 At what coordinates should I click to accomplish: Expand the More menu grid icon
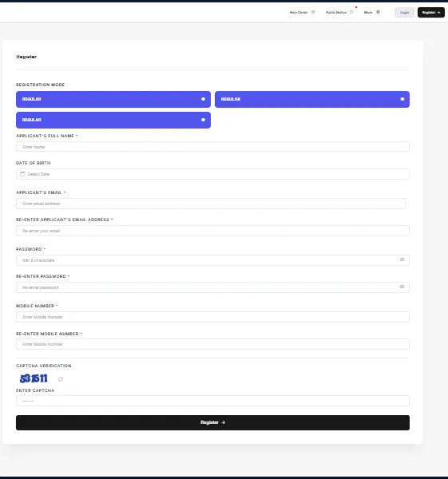(378, 12)
